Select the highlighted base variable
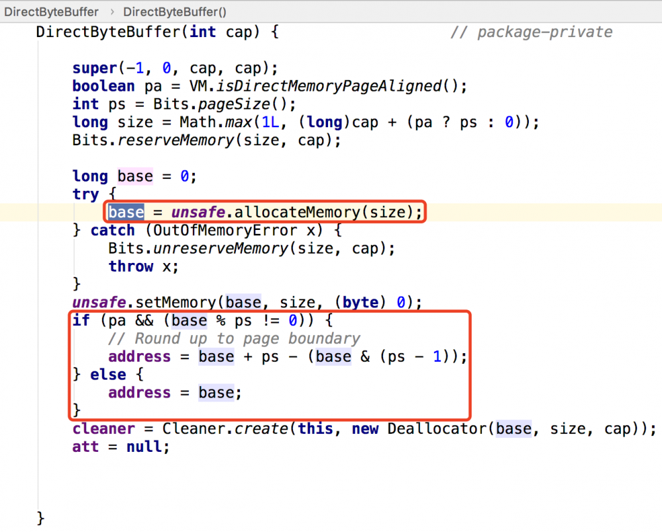This screenshot has width=662, height=532. tap(126, 211)
